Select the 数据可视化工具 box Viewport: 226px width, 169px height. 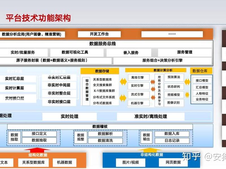coord(77,52)
